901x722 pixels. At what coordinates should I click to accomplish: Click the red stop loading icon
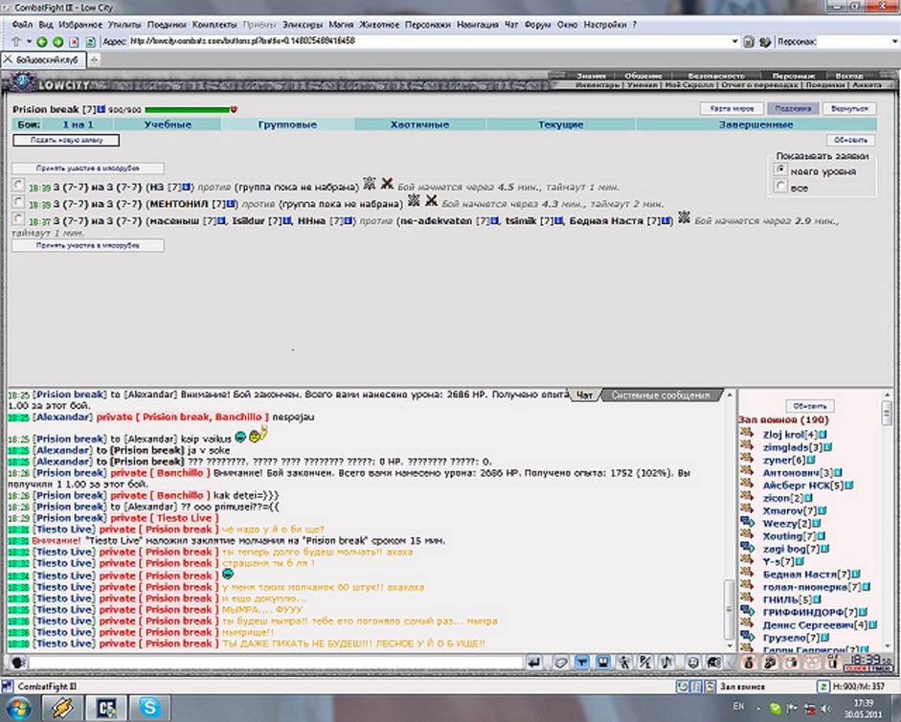coord(74,41)
